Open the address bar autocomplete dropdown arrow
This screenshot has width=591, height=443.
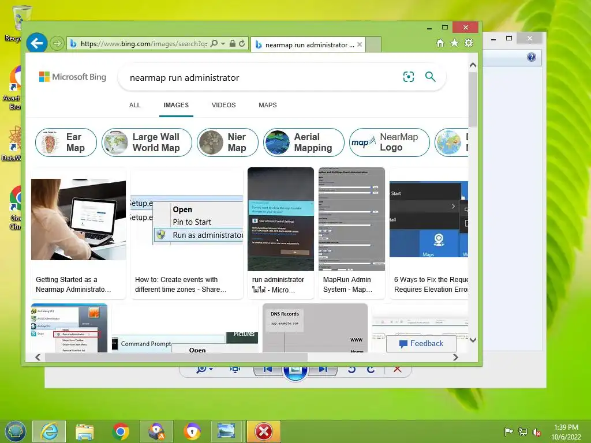point(223,44)
